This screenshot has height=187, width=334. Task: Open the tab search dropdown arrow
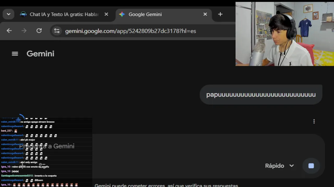point(9,14)
